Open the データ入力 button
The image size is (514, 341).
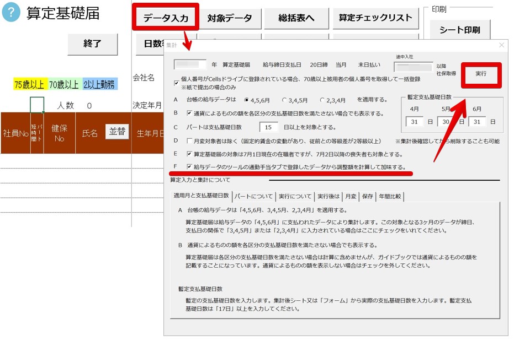coord(166,18)
